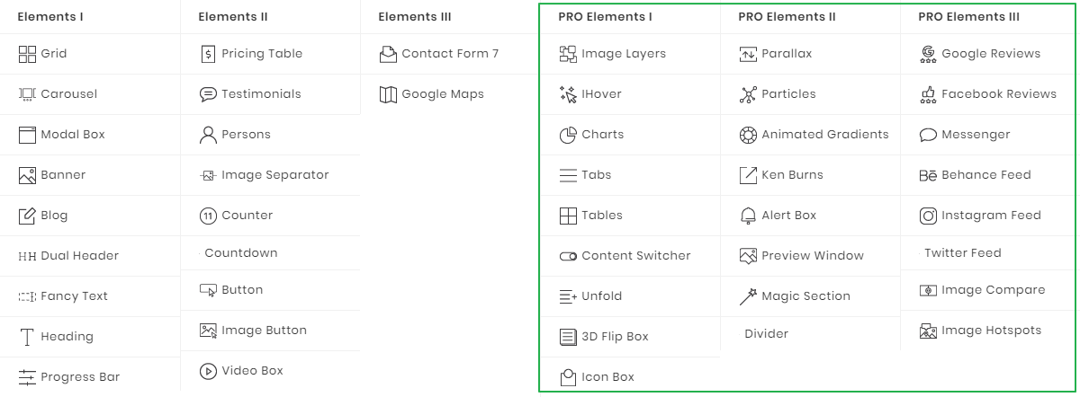The height and width of the screenshot is (397, 1080).
Task: Open the Contact Form 7 link
Action: pyautogui.click(x=450, y=54)
